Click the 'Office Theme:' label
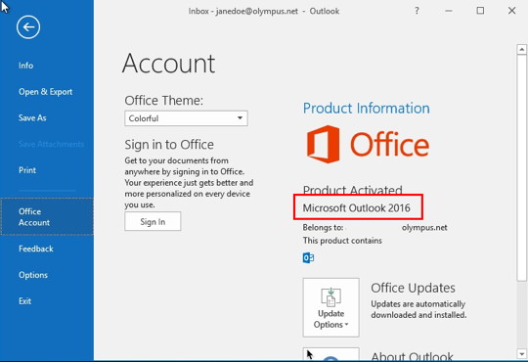The width and height of the screenshot is (528, 362). [163, 101]
